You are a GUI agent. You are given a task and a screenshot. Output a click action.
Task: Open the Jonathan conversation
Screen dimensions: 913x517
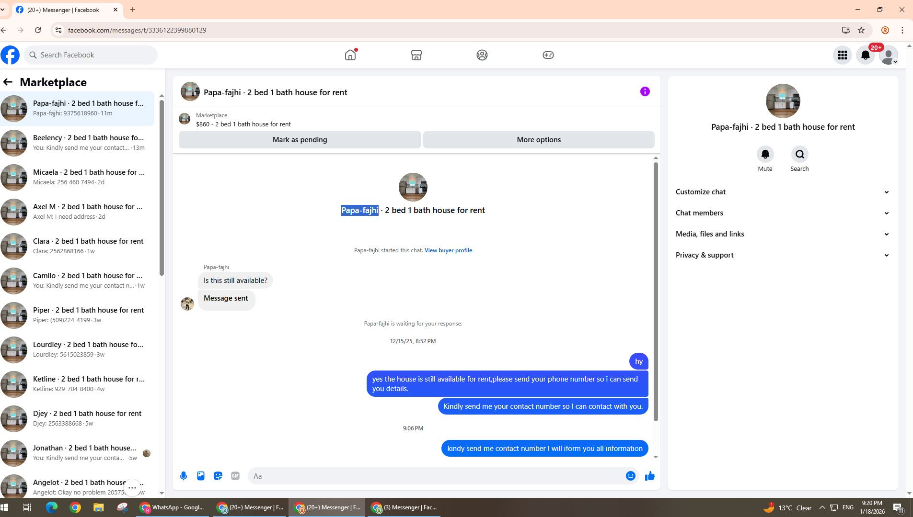coord(77,453)
